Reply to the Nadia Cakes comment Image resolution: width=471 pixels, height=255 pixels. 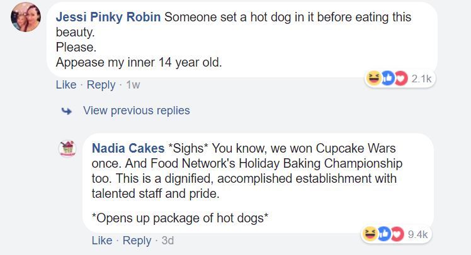[x=137, y=241]
